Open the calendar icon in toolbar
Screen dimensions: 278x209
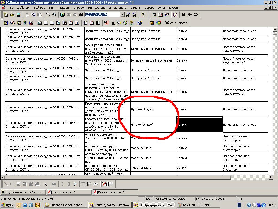(160, 14)
